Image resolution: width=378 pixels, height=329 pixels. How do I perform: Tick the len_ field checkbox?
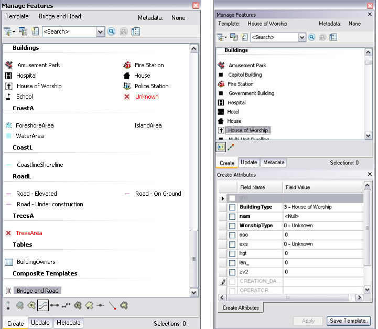click(x=232, y=263)
